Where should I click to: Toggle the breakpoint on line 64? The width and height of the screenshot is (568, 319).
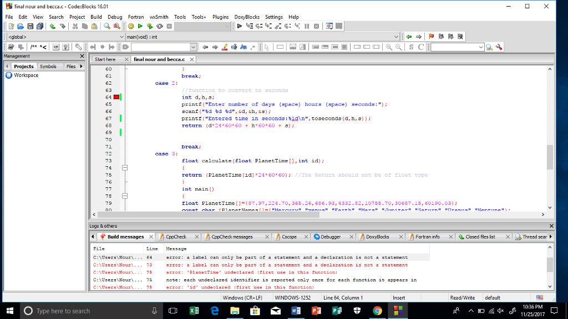(x=116, y=96)
